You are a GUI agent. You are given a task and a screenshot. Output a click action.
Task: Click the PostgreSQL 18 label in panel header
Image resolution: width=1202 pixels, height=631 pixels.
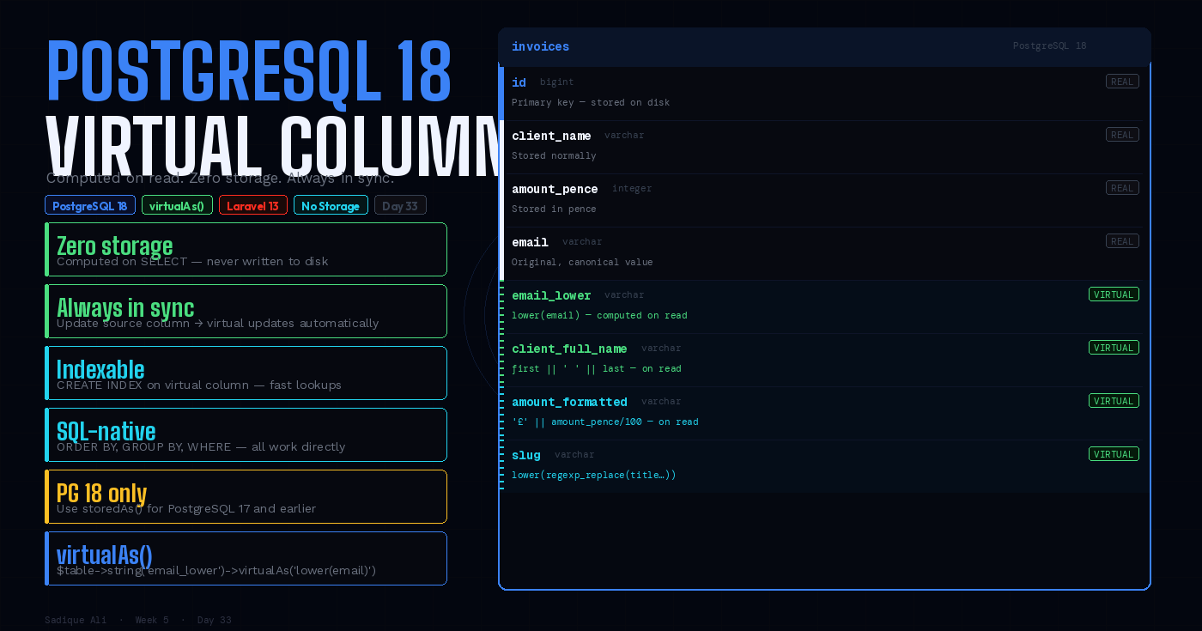1049,46
